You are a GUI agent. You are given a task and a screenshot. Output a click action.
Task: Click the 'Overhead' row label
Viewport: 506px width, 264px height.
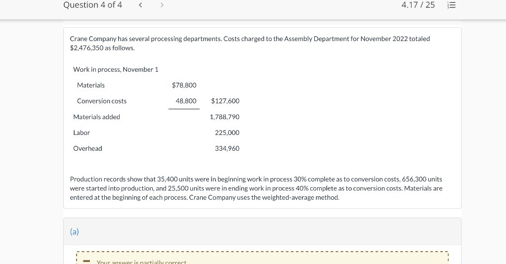pyautogui.click(x=87, y=148)
